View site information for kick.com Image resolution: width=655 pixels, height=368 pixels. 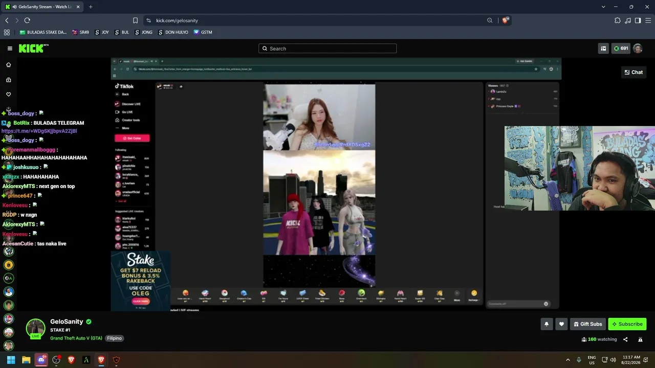pos(148,20)
